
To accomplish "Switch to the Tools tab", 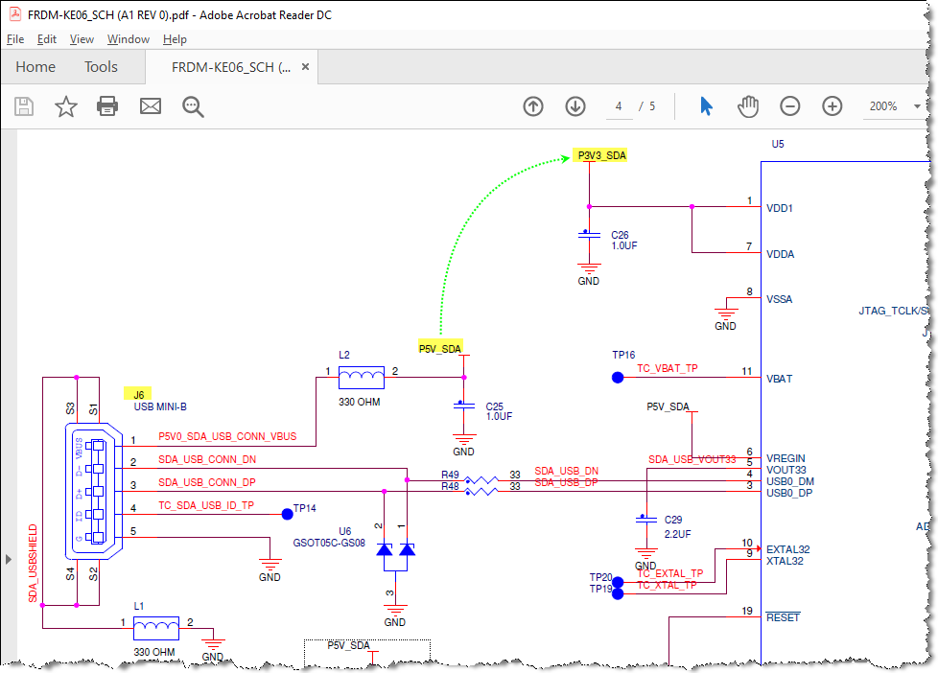I will tap(101, 67).
